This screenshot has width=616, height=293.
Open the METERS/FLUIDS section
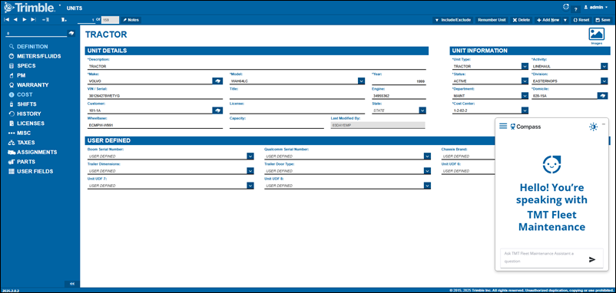click(38, 56)
